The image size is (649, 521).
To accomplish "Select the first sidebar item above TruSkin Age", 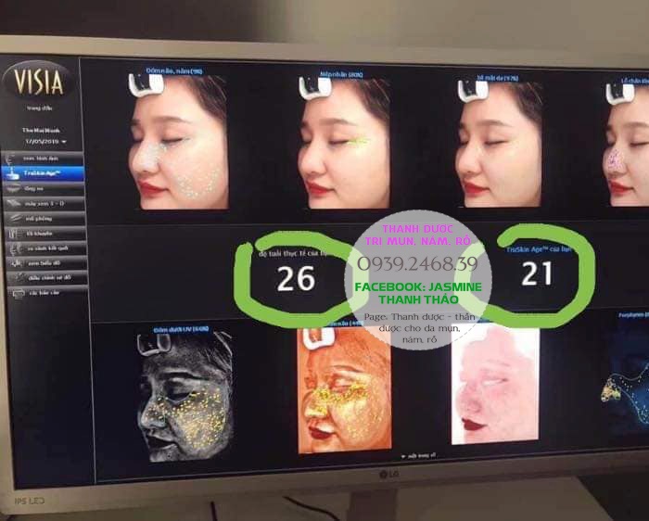I will (x=46, y=159).
